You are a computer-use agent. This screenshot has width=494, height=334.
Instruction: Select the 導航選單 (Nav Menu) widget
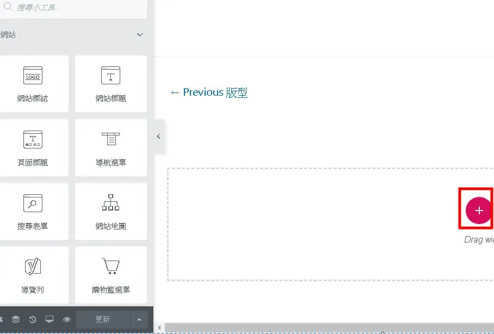111,148
